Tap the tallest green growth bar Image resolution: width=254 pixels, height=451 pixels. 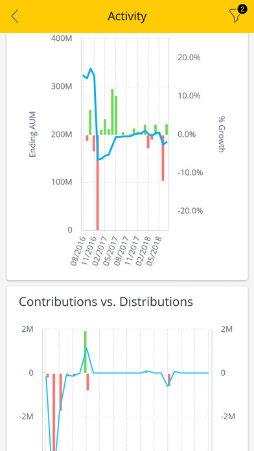point(113,112)
